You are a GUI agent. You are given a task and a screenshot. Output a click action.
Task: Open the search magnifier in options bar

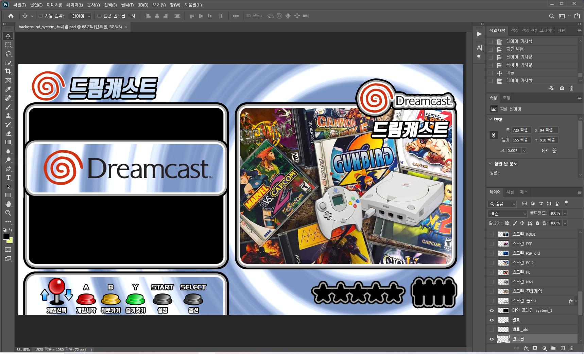(552, 16)
